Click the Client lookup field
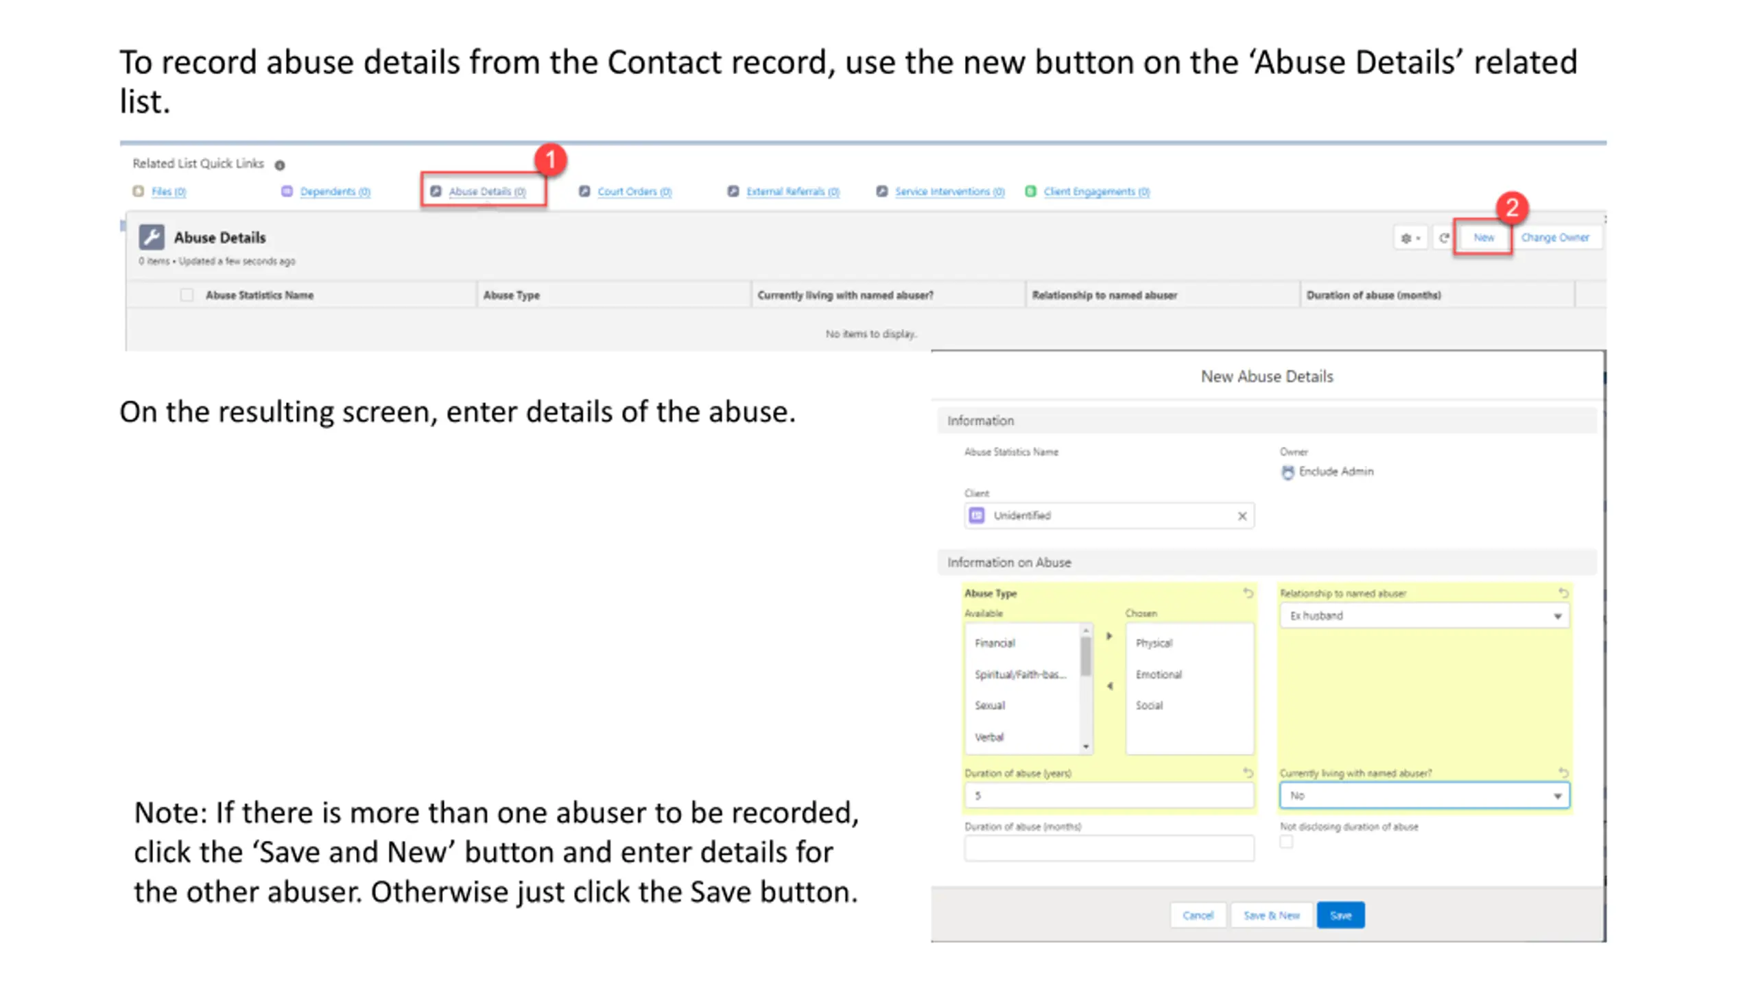 pyautogui.click(x=1109, y=515)
